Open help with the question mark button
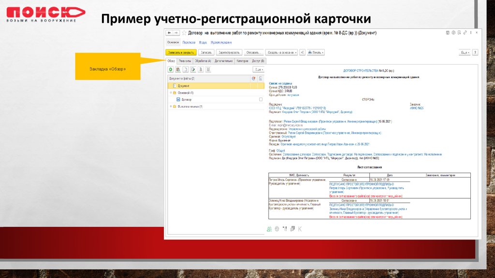 click(x=475, y=52)
